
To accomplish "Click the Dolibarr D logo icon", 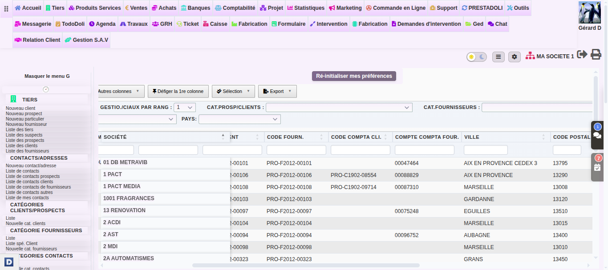I will tap(9, 262).
